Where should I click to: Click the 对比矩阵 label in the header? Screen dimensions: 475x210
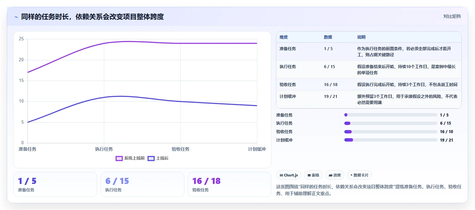[x=452, y=16]
